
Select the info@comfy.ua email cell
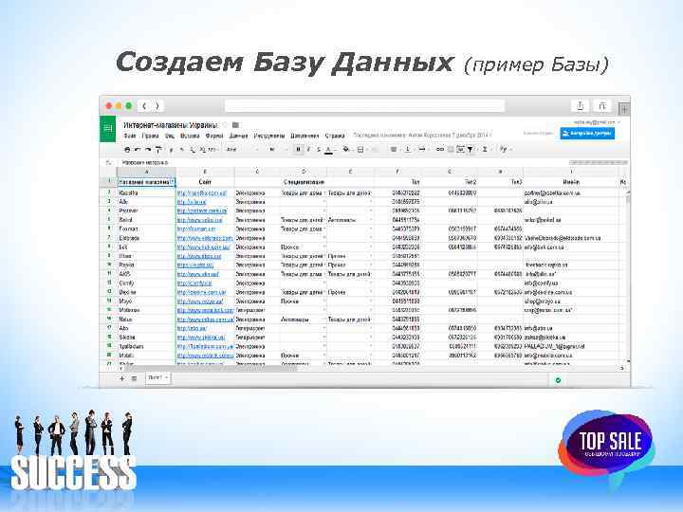[x=571, y=283]
